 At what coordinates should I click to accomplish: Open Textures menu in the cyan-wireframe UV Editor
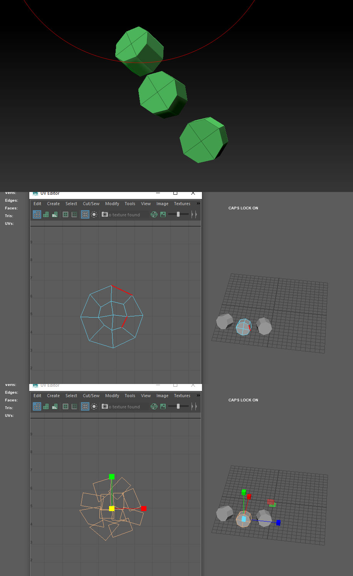point(182,204)
